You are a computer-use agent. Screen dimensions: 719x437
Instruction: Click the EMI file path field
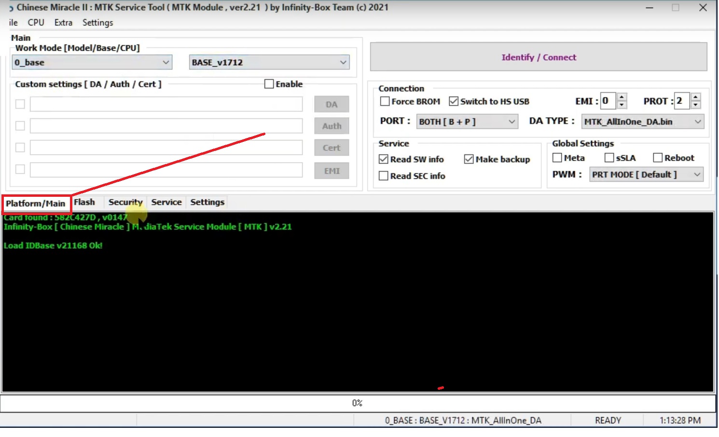pyautogui.click(x=166, y=170)
